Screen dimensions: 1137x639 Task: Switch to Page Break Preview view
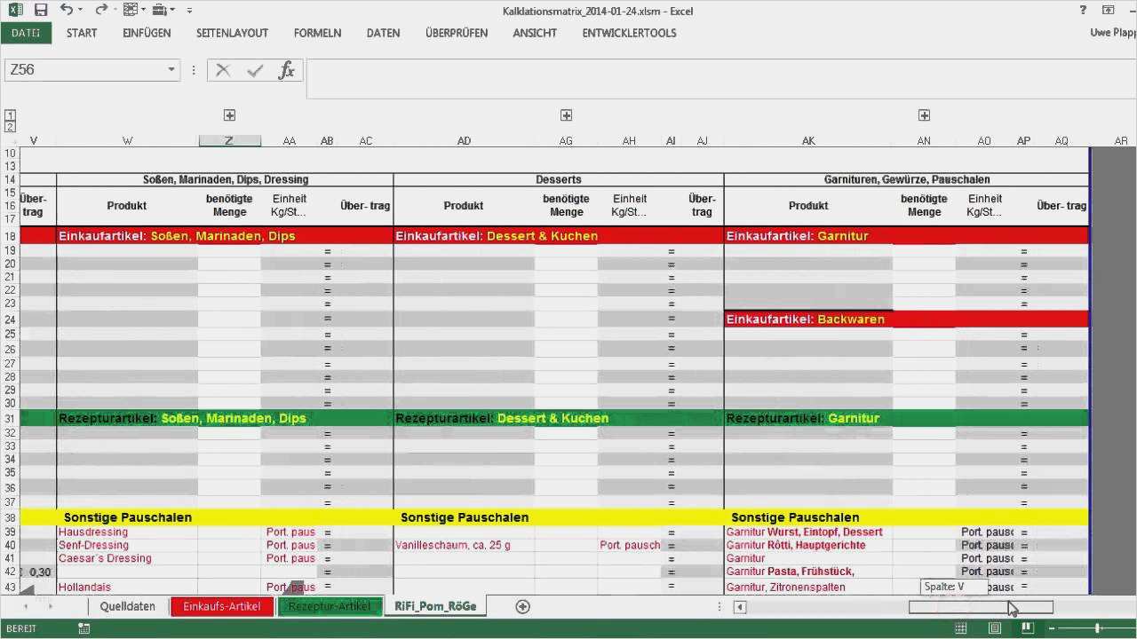(1028, 628)
